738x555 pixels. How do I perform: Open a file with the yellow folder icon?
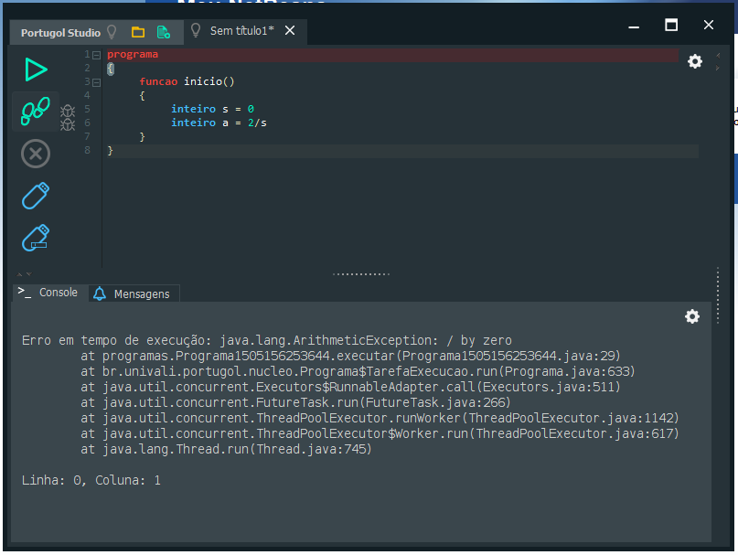point(138,32)
